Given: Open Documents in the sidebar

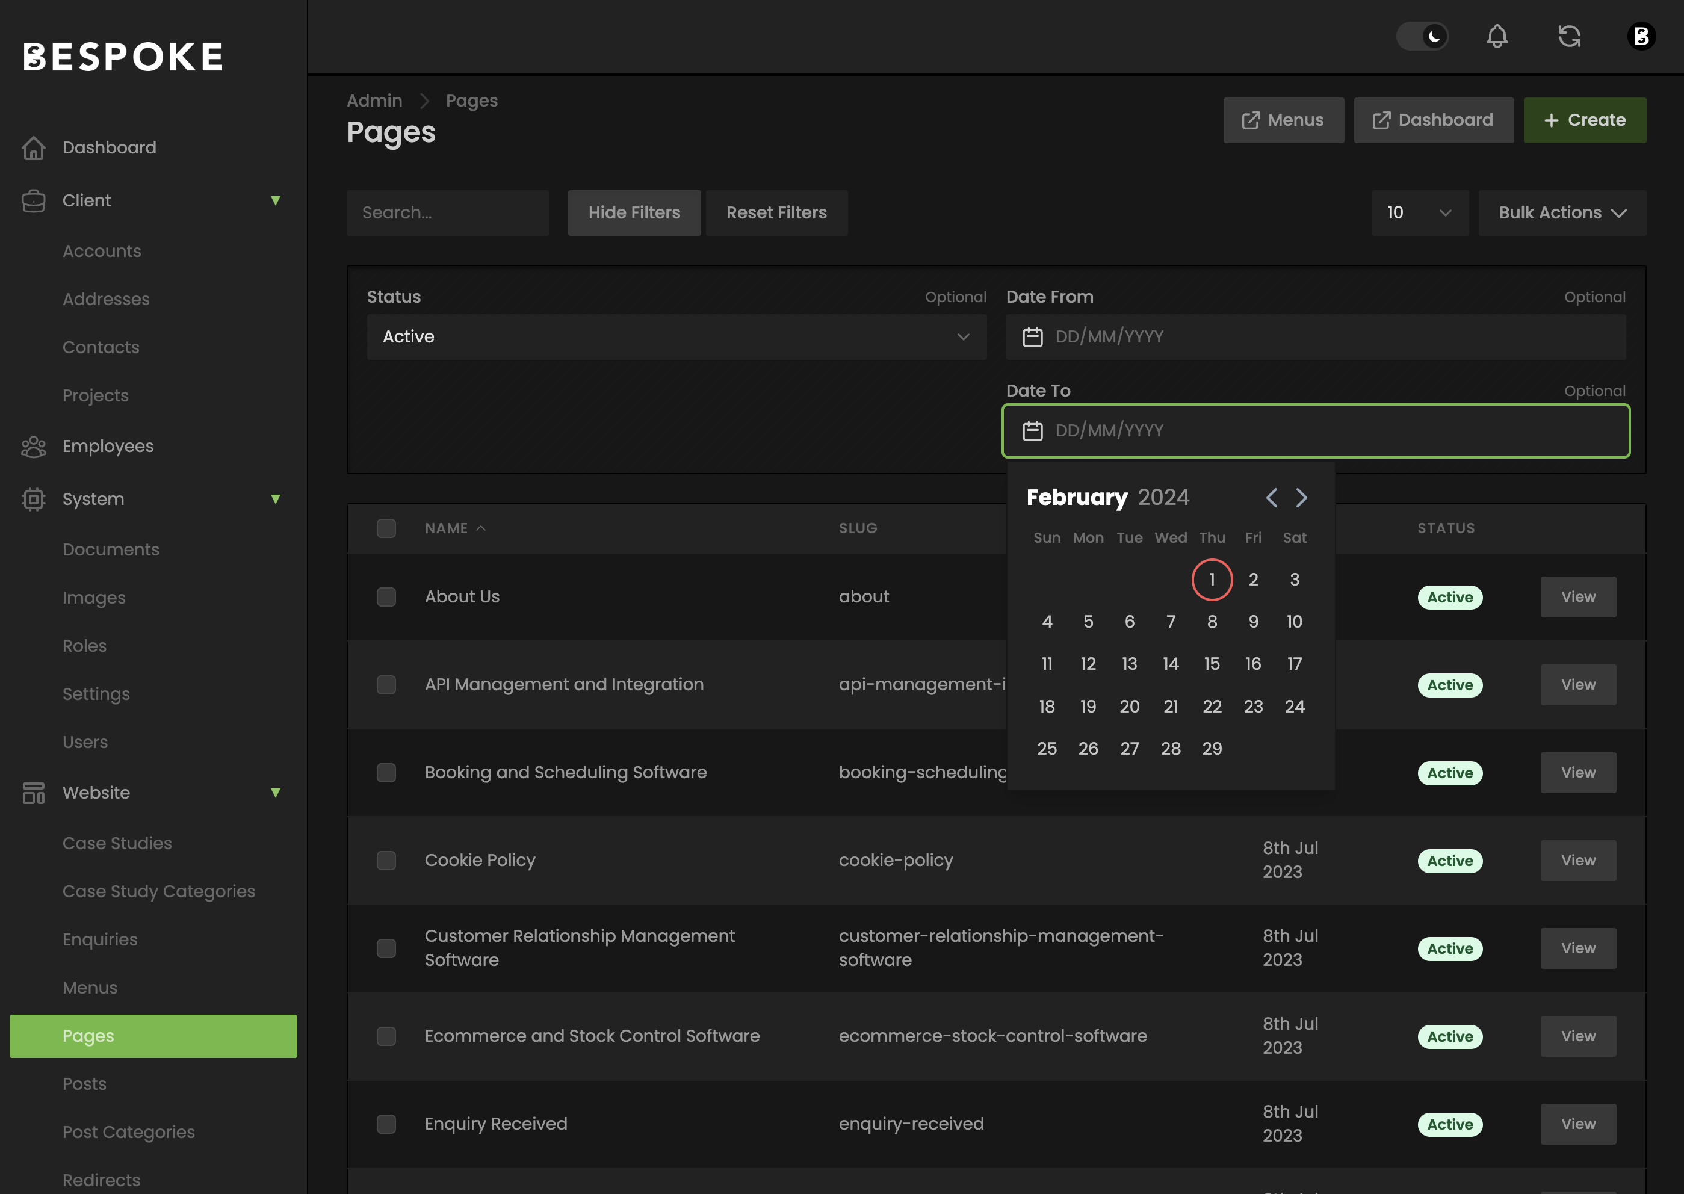Looking at the screenshot, I should [x=110, y=550].
